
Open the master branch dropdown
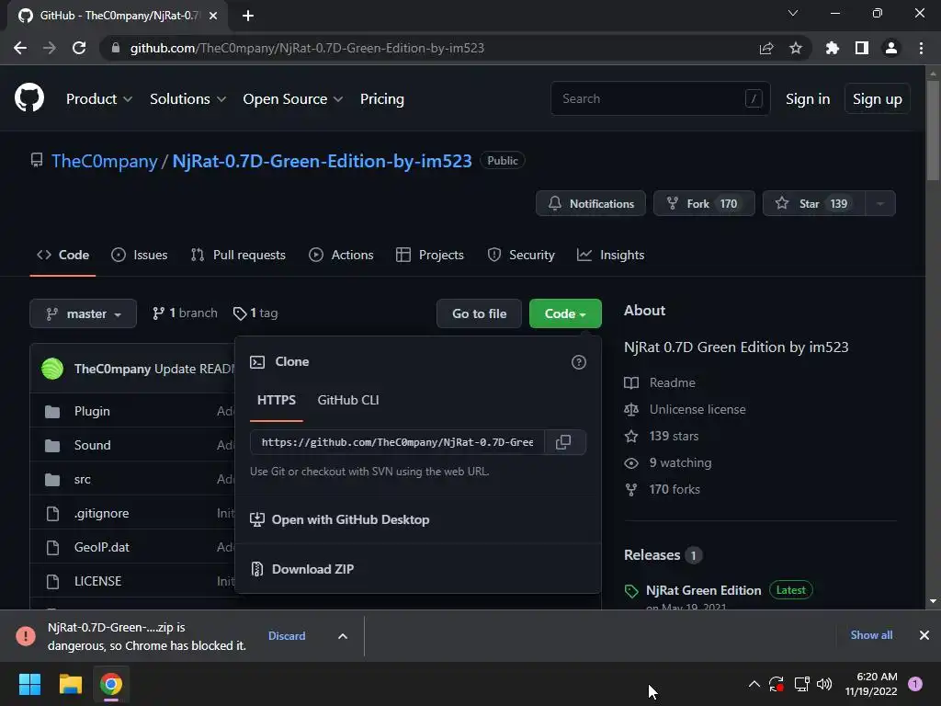point(84,314)
